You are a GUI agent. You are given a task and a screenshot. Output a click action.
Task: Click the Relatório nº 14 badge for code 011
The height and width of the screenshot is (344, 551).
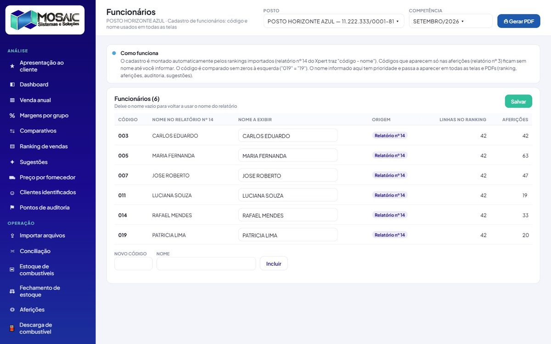tap(390, 195)
